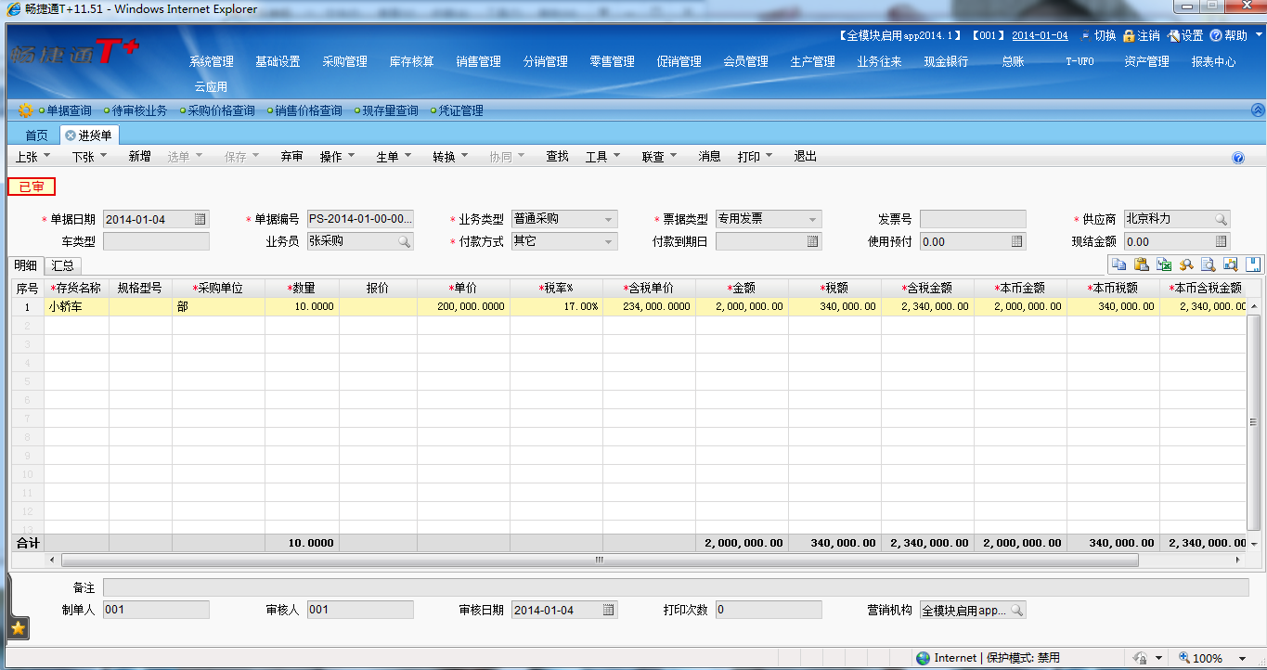Click the gear icon left of 单据查询
Screen dimensions: 1267x670
(x=25, y=110)
